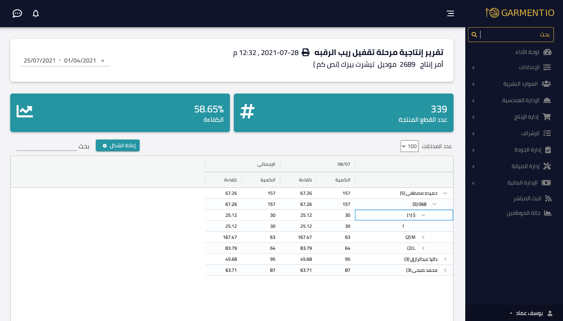
Task: Open حالة الموظفين menu item
Action: coord(523,213)
